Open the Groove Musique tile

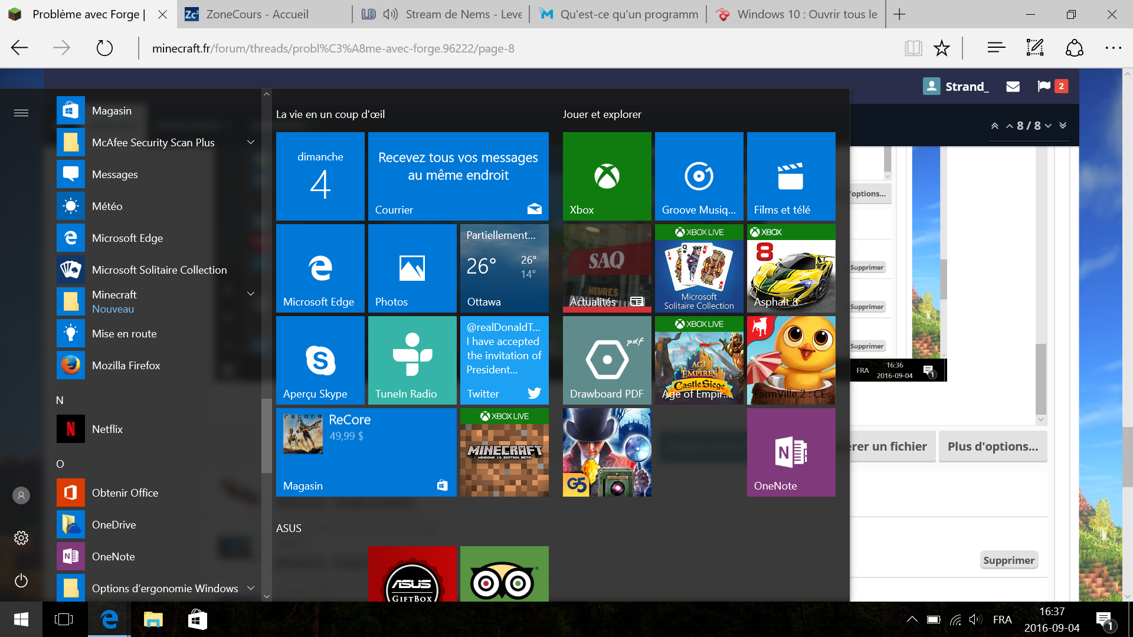click(x=699, y=176)
